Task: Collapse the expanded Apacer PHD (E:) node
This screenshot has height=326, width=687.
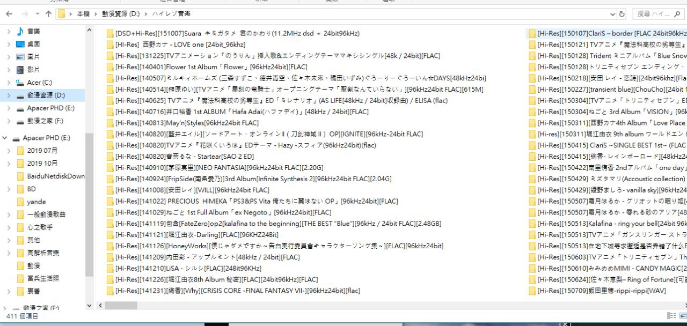Action: [5, 138]
